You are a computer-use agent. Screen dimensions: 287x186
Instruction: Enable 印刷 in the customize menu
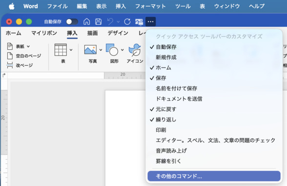pos(214,130)
